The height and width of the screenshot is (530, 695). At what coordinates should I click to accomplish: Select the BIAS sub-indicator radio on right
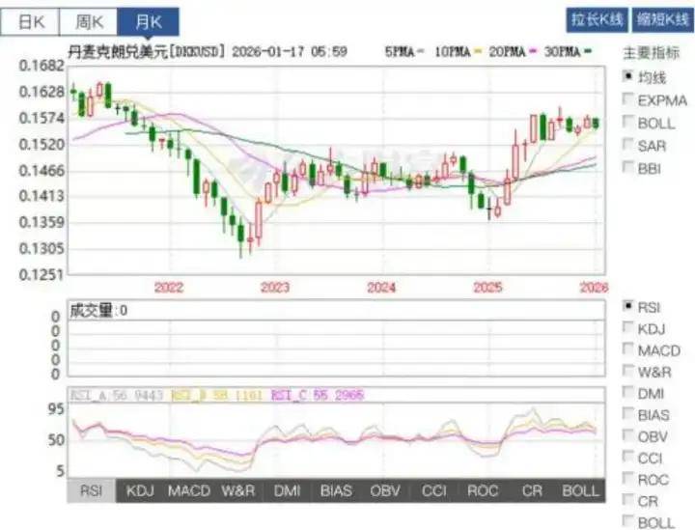(x=627, y=413)
